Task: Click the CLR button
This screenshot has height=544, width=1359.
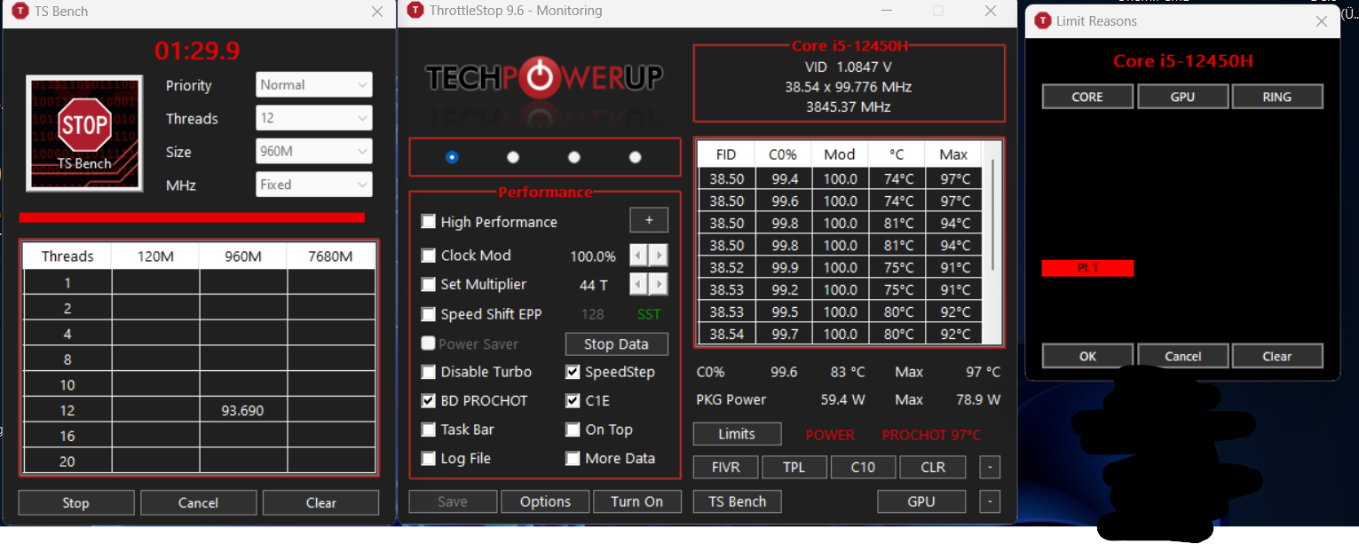Action: tap(932, 467)
